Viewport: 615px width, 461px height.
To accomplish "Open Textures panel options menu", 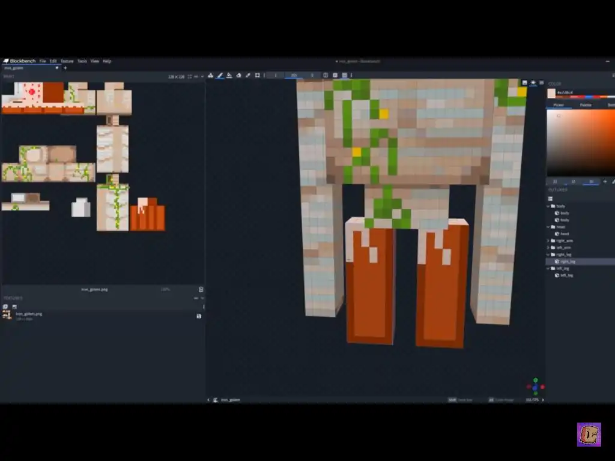I will [x=196, y=298].
